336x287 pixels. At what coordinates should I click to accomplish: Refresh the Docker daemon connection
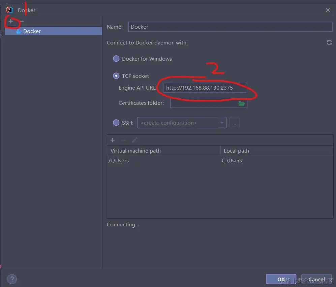tap(329, 42)
